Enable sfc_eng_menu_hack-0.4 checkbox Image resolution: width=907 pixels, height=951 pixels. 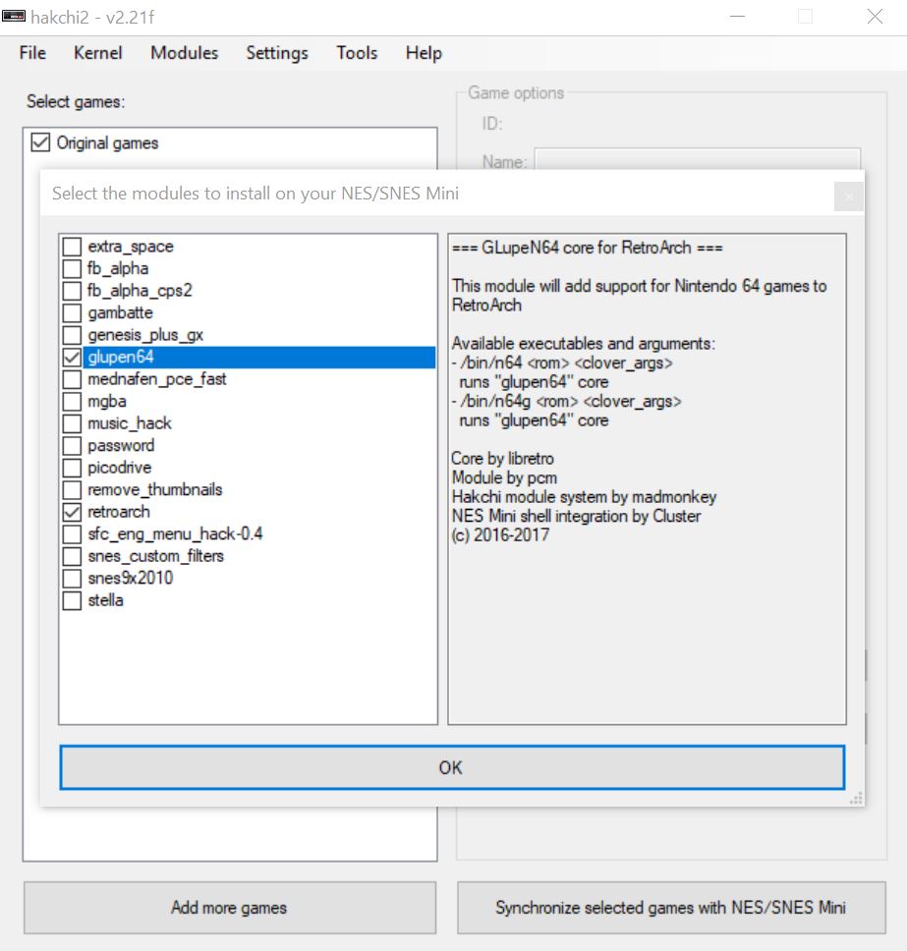click(72, 533)
